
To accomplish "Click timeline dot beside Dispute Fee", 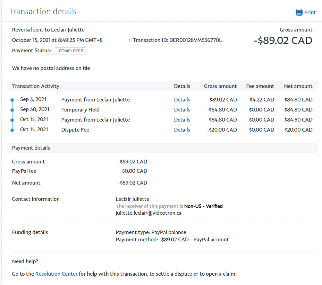I will pyautogui.click(x=12, y=130).
